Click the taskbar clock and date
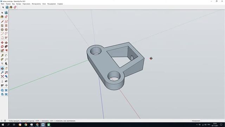 click(215, 125)
